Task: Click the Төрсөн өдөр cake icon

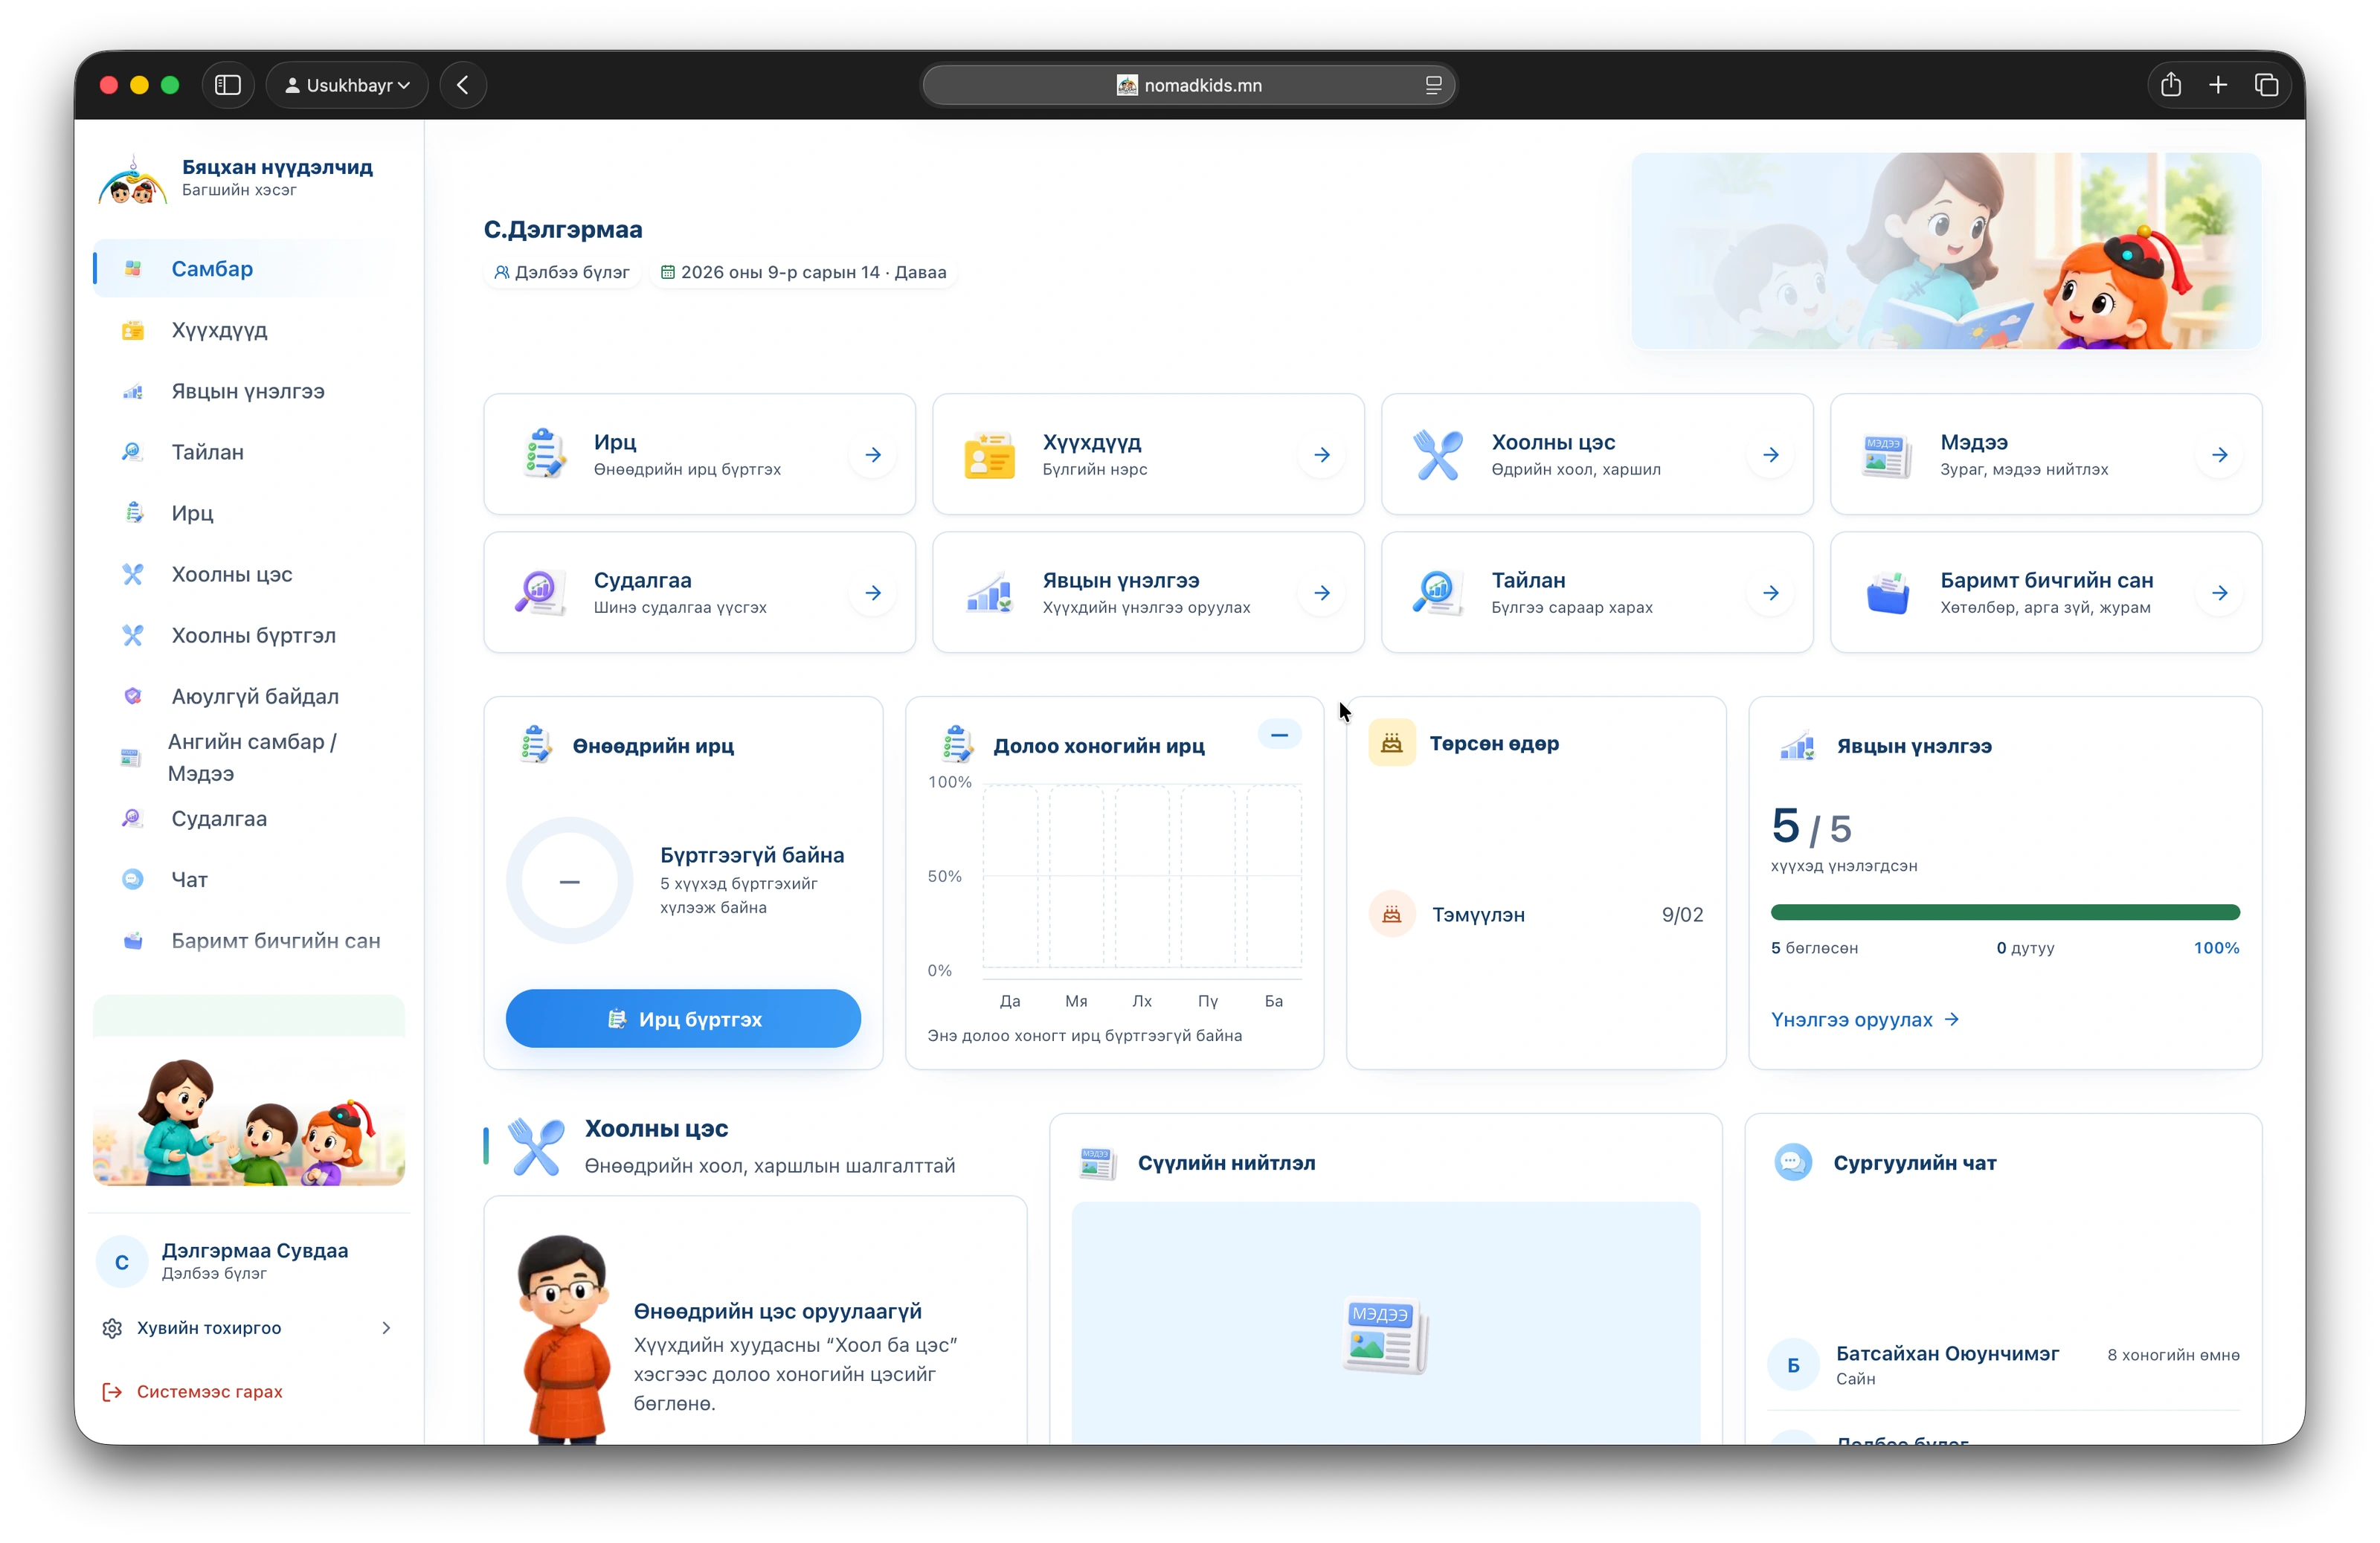Action: [1391, 743]
